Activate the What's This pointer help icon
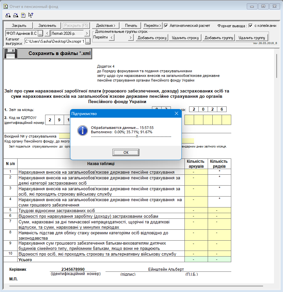Screen dimensions: 283x292 tap(31, 15)
